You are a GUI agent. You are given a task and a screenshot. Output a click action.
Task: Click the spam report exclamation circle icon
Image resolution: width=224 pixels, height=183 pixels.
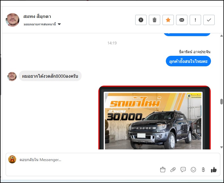[x=141, y=20]
